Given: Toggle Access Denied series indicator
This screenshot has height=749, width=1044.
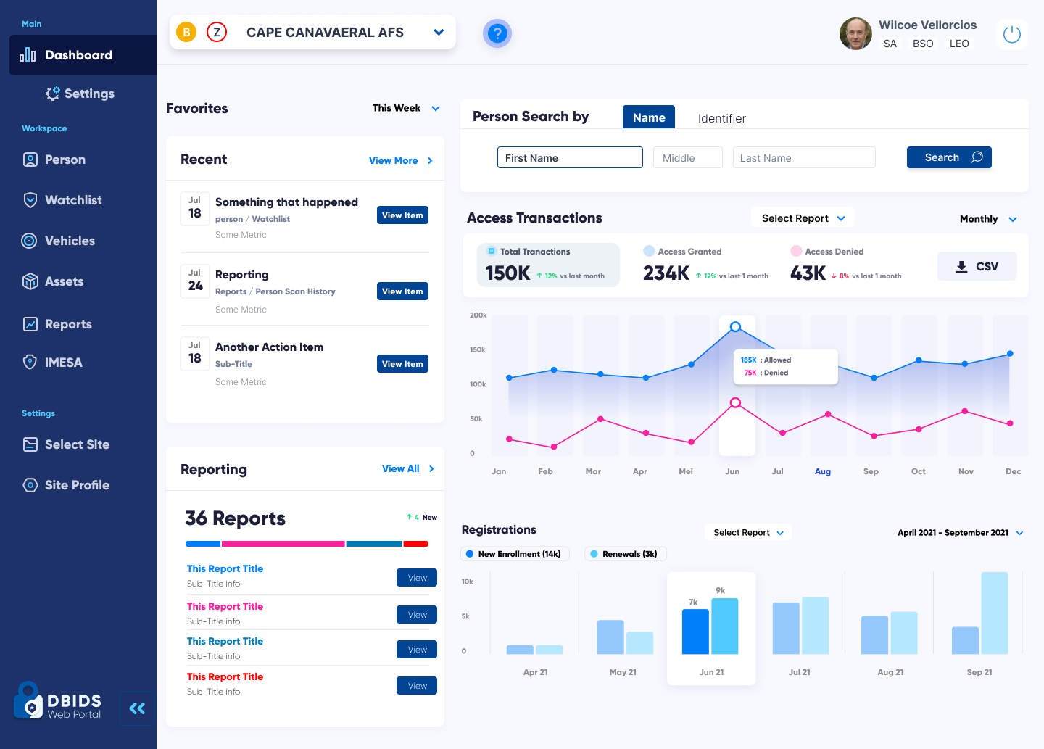Looking at the screenshot, I should click(796, 251).
